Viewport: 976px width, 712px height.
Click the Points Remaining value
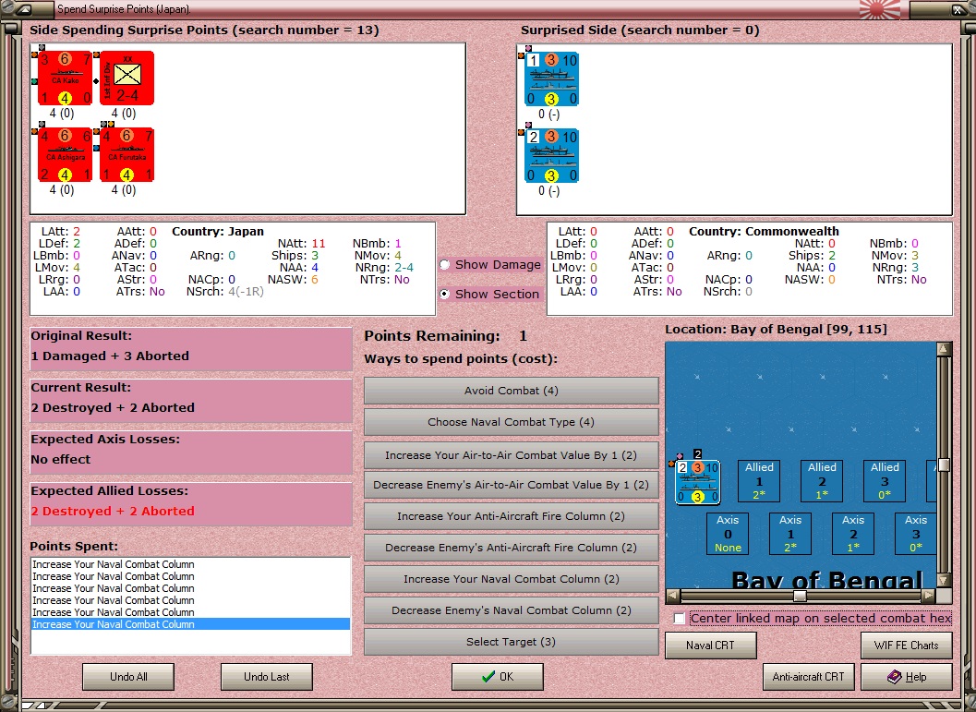[523, 336]
